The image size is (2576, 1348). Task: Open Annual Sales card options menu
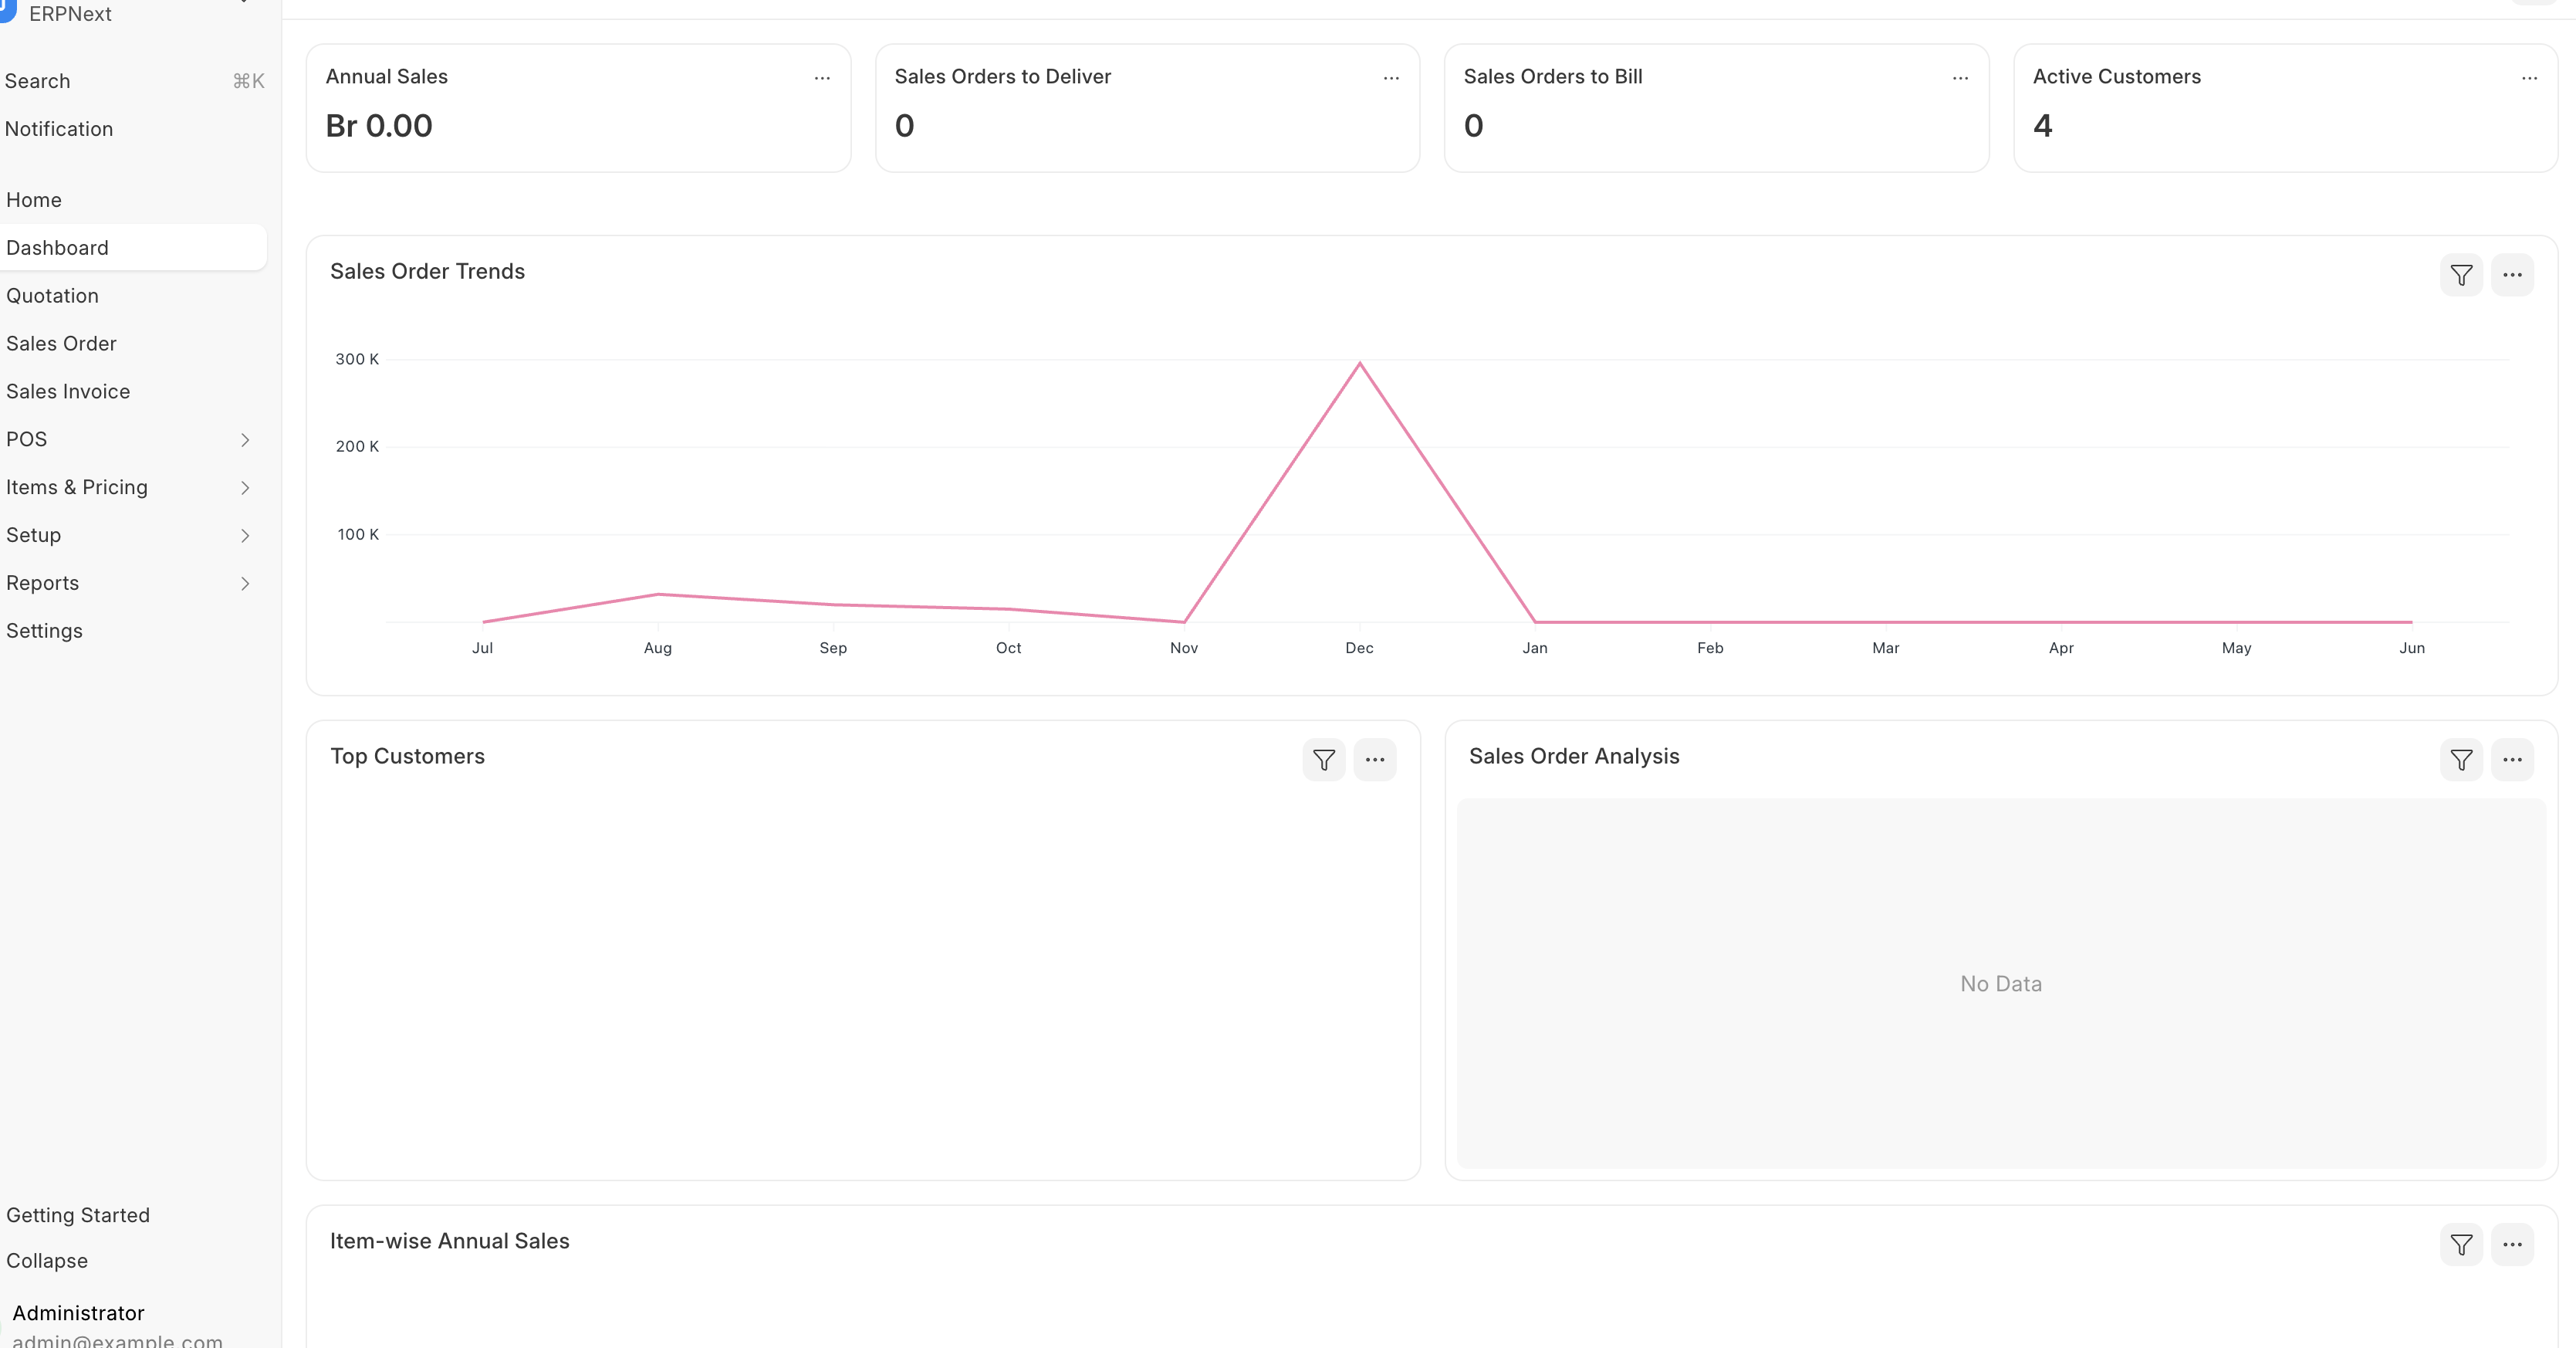click(822, 78)
